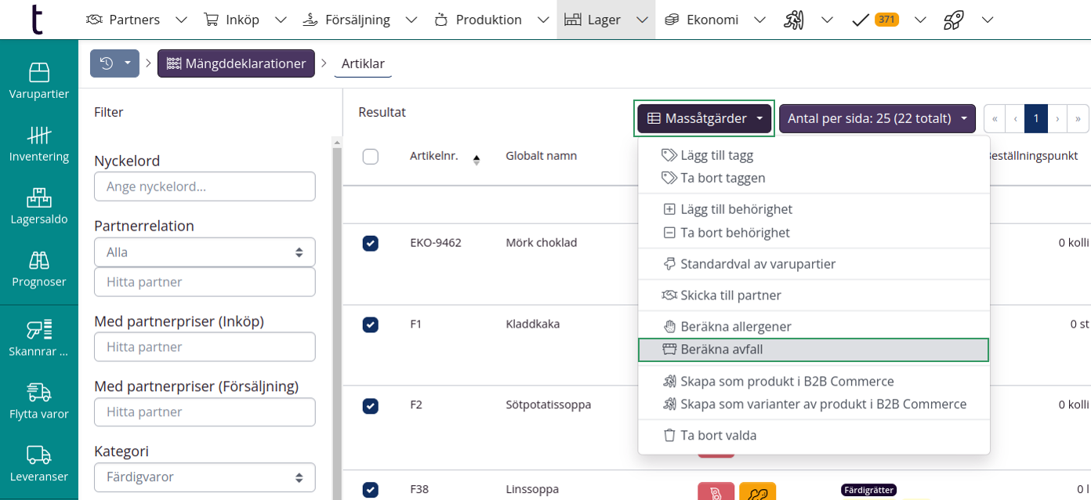The width and height of the screenshot is (1091, 500).
Task: Expand the Antal per sida dropdown
Action: point(877,118)
